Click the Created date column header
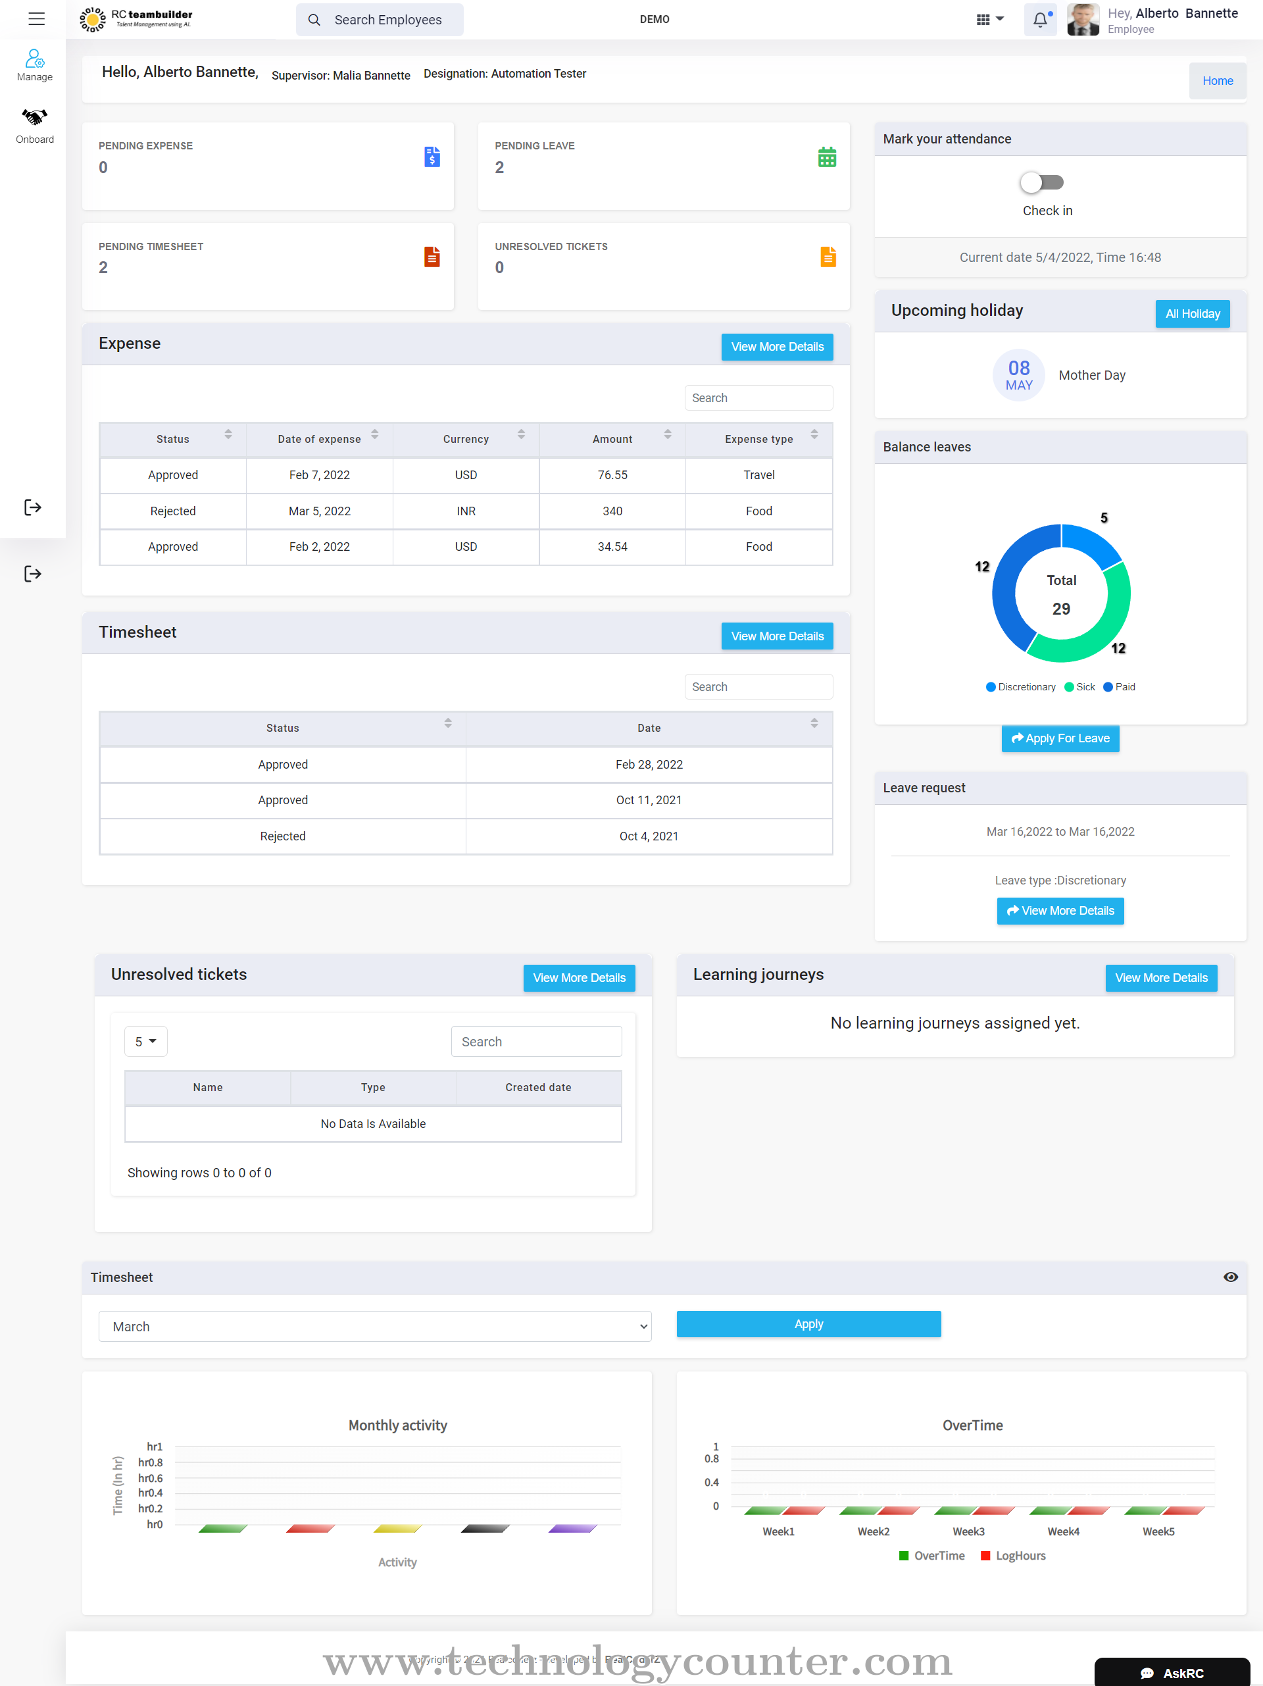The image size is (1263, 1686). 539,1088
